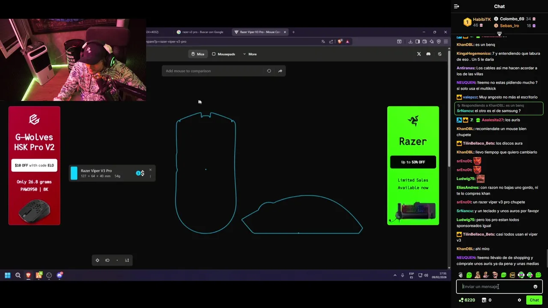Open Colombo_69 leaderboard entry

click(x=515, y=19)
